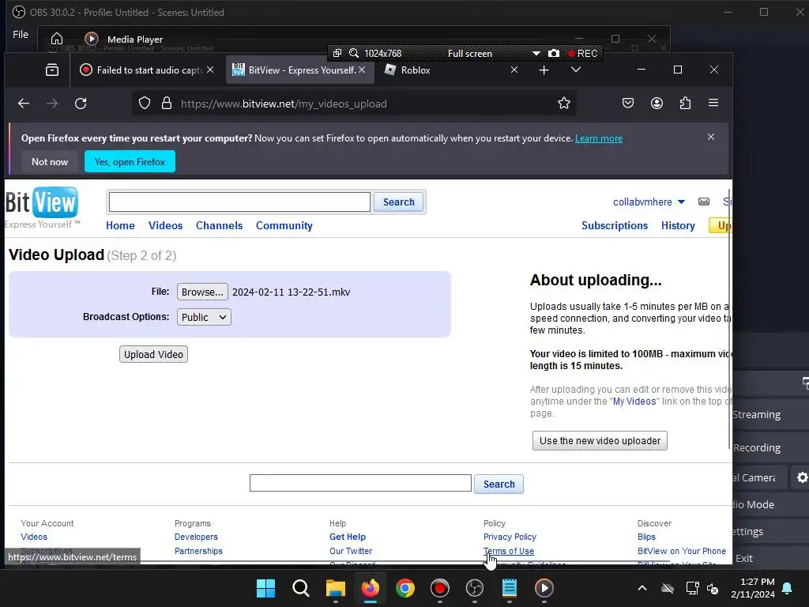The width and height of the screenshot is (809, 607).
Task: Dismiss the Firefox startup notification bar
Action: (x=711, y=137)
